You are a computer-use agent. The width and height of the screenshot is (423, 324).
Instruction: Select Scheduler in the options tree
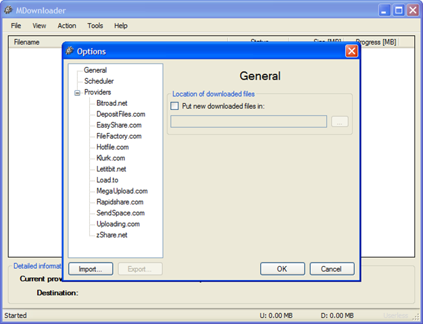coord(99,81)
